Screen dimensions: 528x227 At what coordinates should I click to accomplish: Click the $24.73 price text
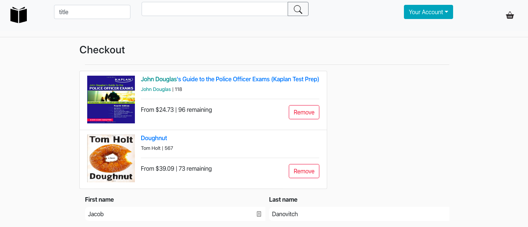[165, 110]
